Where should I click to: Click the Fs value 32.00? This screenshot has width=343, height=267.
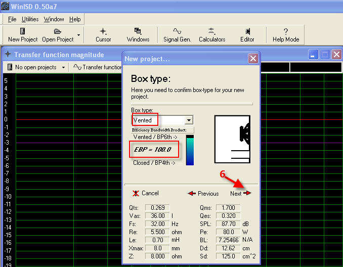click(157, 224)
